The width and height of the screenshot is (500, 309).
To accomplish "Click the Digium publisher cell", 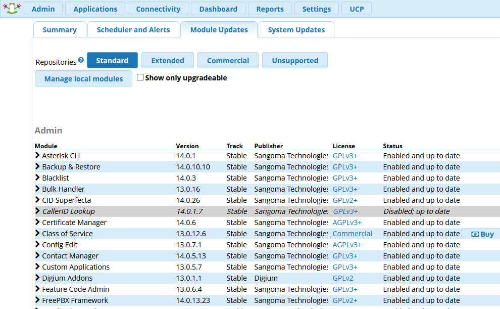I will 266,278.
